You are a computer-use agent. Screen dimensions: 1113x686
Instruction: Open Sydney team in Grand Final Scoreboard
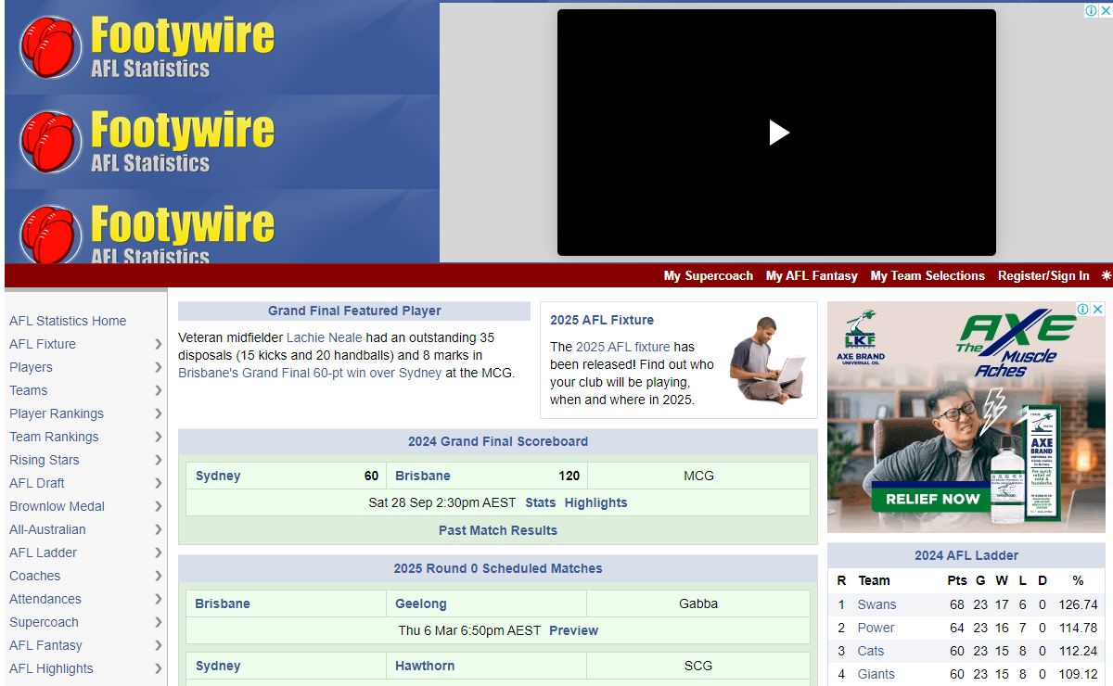point(218,476)
